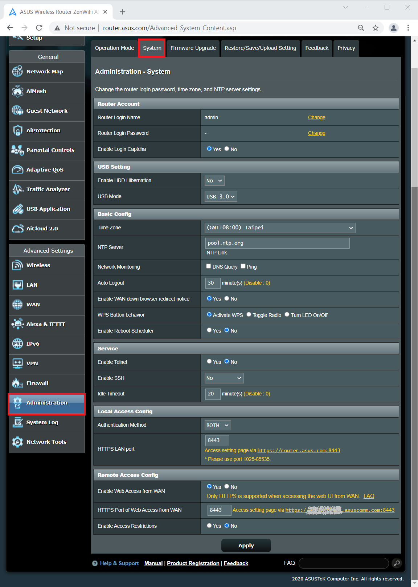Open Guest Network globe icon
The width and height of the screenshot is (418, 587).
point(17,110)
